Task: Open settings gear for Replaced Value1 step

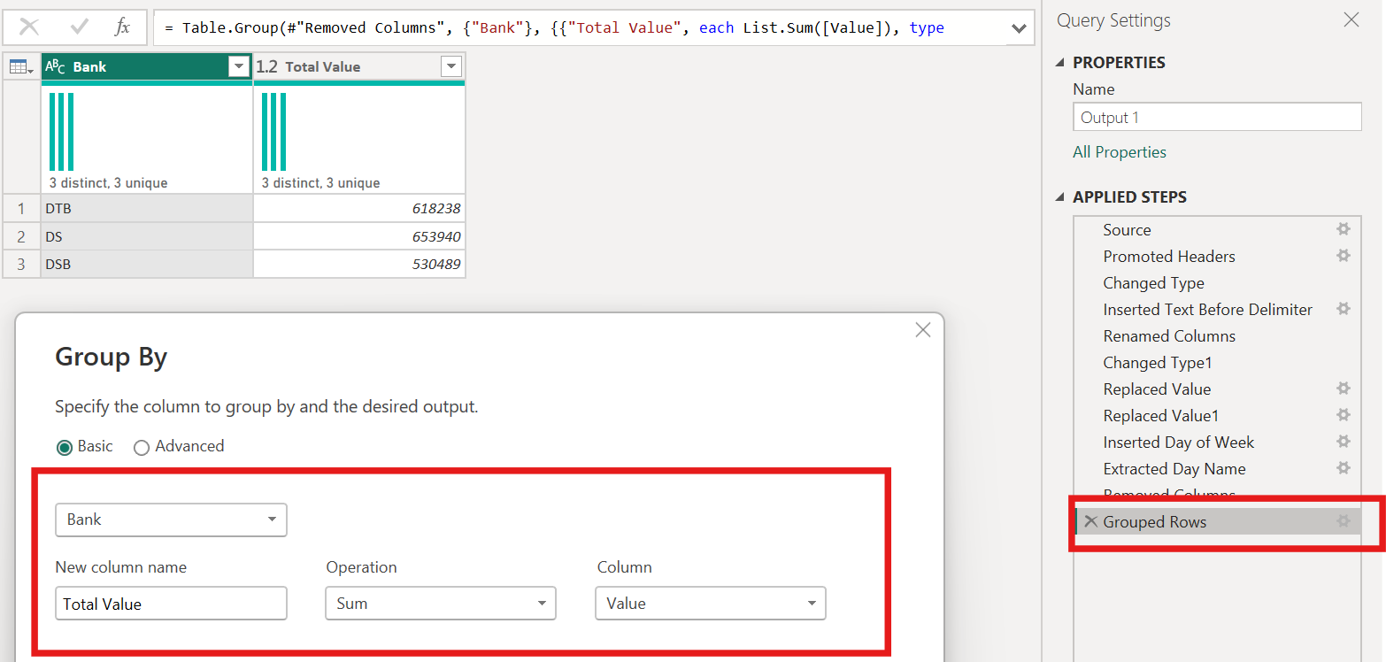Action: coord(1344,415)
